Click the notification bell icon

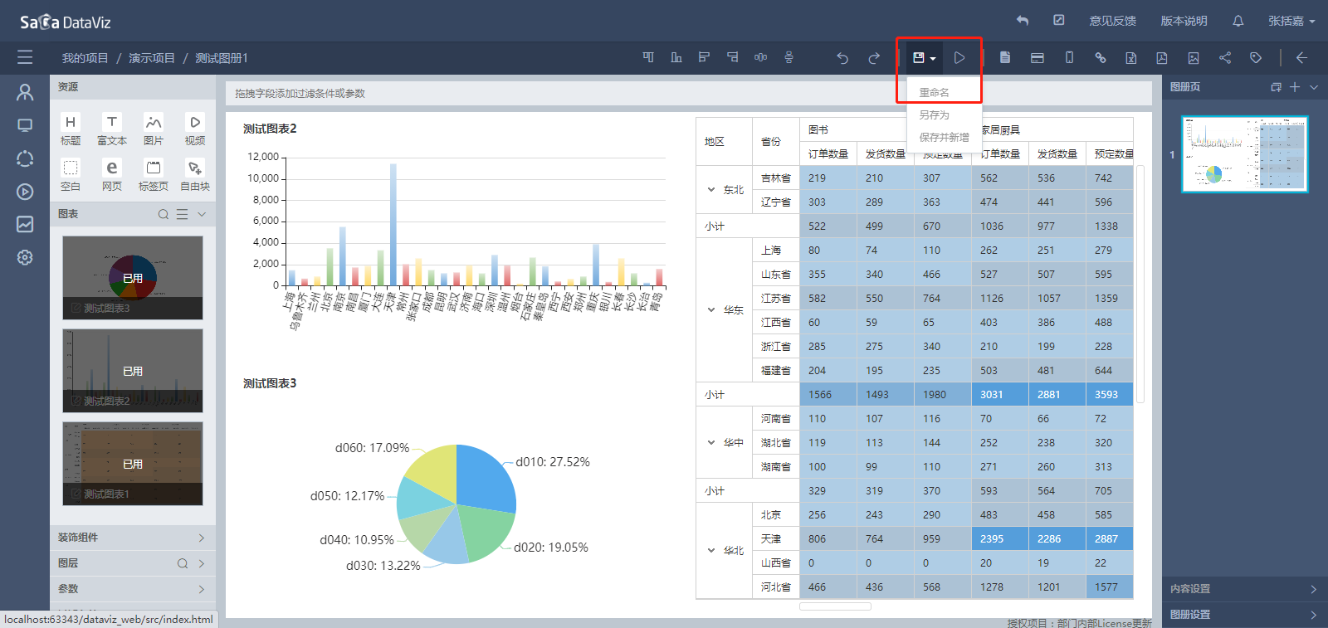coord(1238,21)
